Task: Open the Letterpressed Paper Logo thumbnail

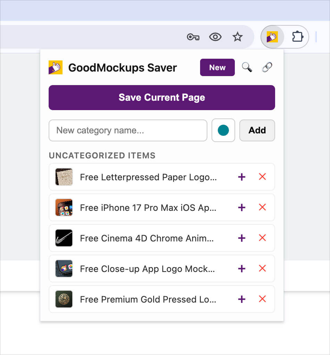Action: point(64,177)
